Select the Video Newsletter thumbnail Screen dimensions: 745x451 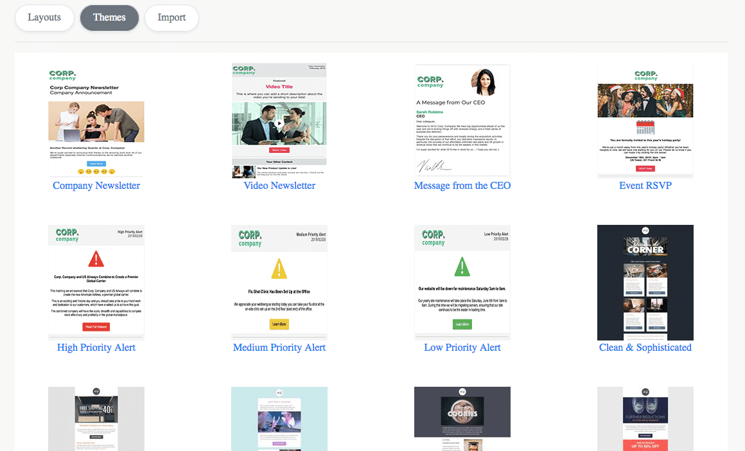click(x=279, y=120)
